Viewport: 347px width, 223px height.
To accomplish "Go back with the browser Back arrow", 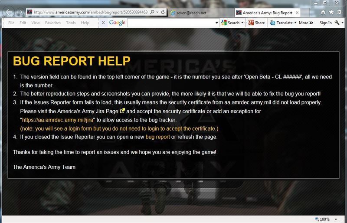I will 8,12.
